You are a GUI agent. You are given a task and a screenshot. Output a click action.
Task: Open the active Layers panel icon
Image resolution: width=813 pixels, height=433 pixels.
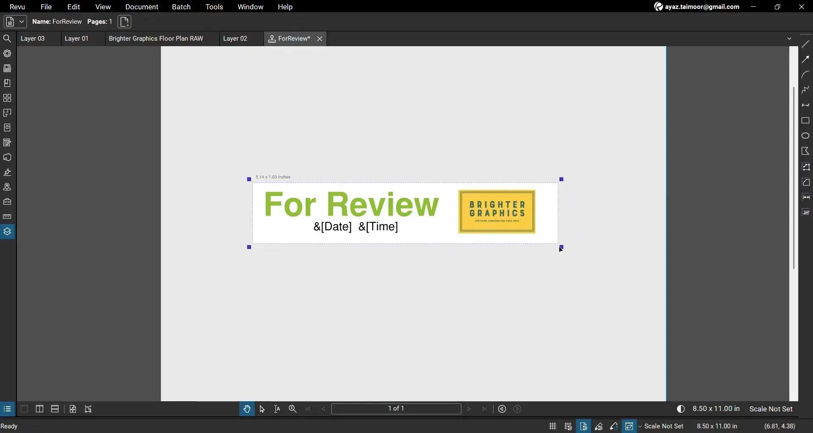pos(7,232)
